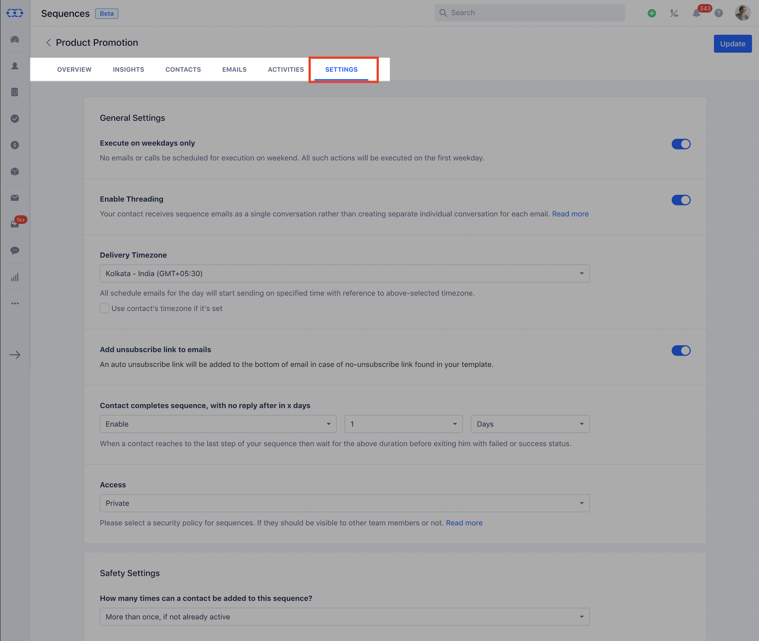Click the Update button
Screen dimensions: 759x641
click(732, 43)
